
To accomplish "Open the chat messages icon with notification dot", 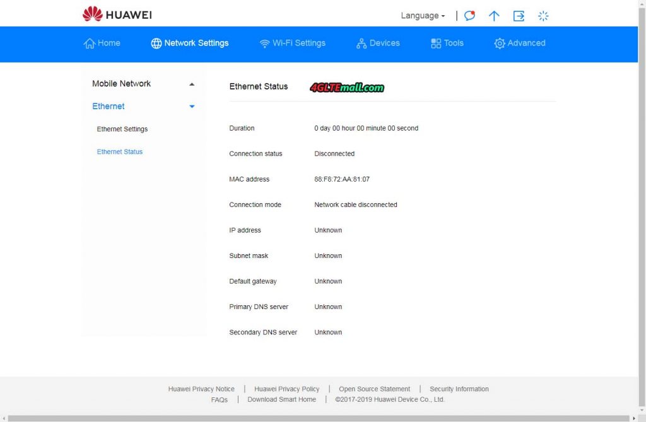I will click(x=469, y=16).
